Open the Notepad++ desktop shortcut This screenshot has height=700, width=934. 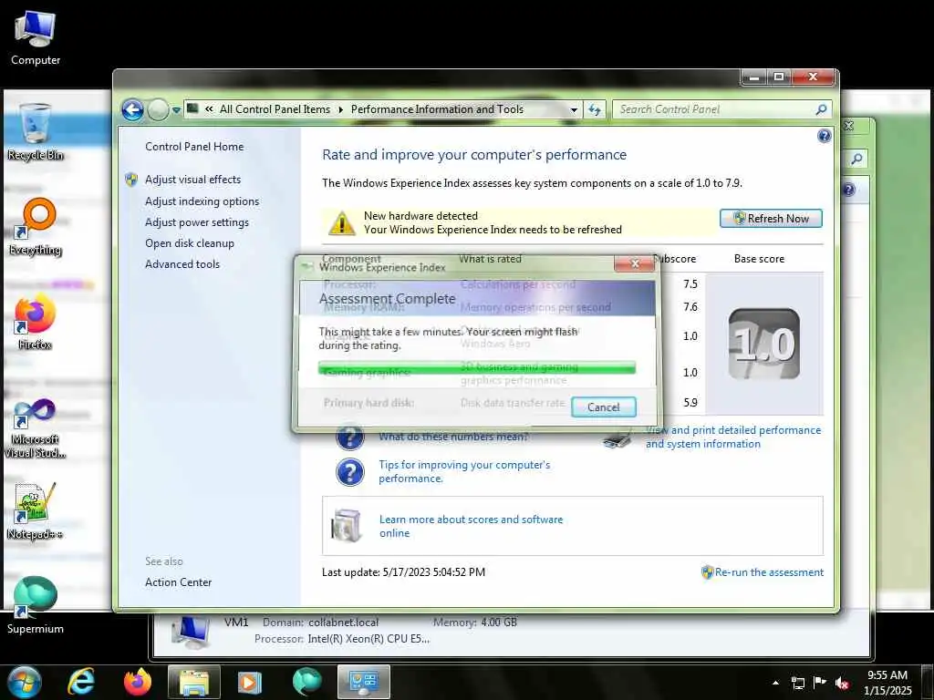[36, 510]
